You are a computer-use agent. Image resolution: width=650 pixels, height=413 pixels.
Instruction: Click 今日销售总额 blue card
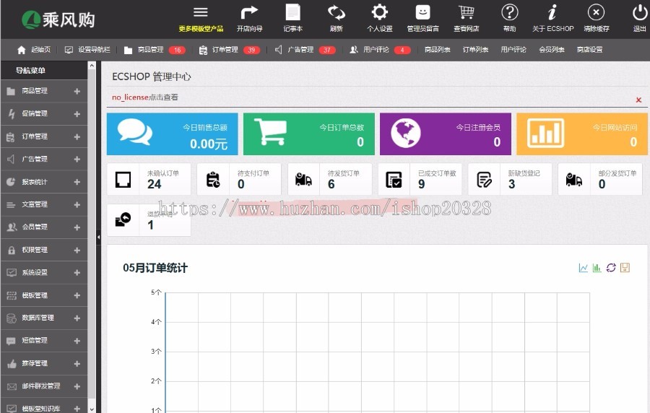[x=172, y=134]
